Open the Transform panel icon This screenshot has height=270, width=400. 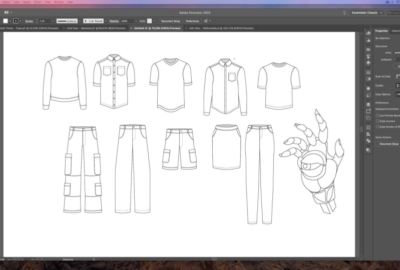(368, 127)
